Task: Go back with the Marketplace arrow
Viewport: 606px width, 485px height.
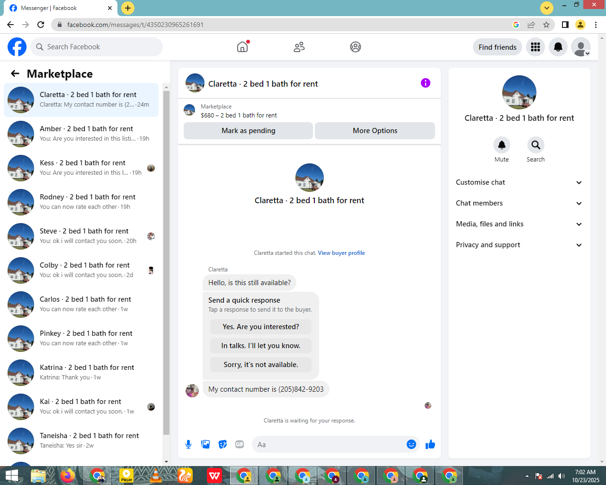Action: click(x=15, y=73)
